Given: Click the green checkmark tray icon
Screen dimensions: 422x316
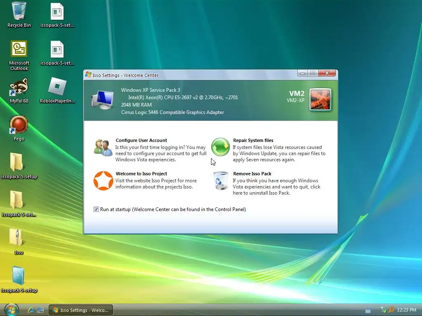Looking at the screenshot, I should [x=383, y=310].
